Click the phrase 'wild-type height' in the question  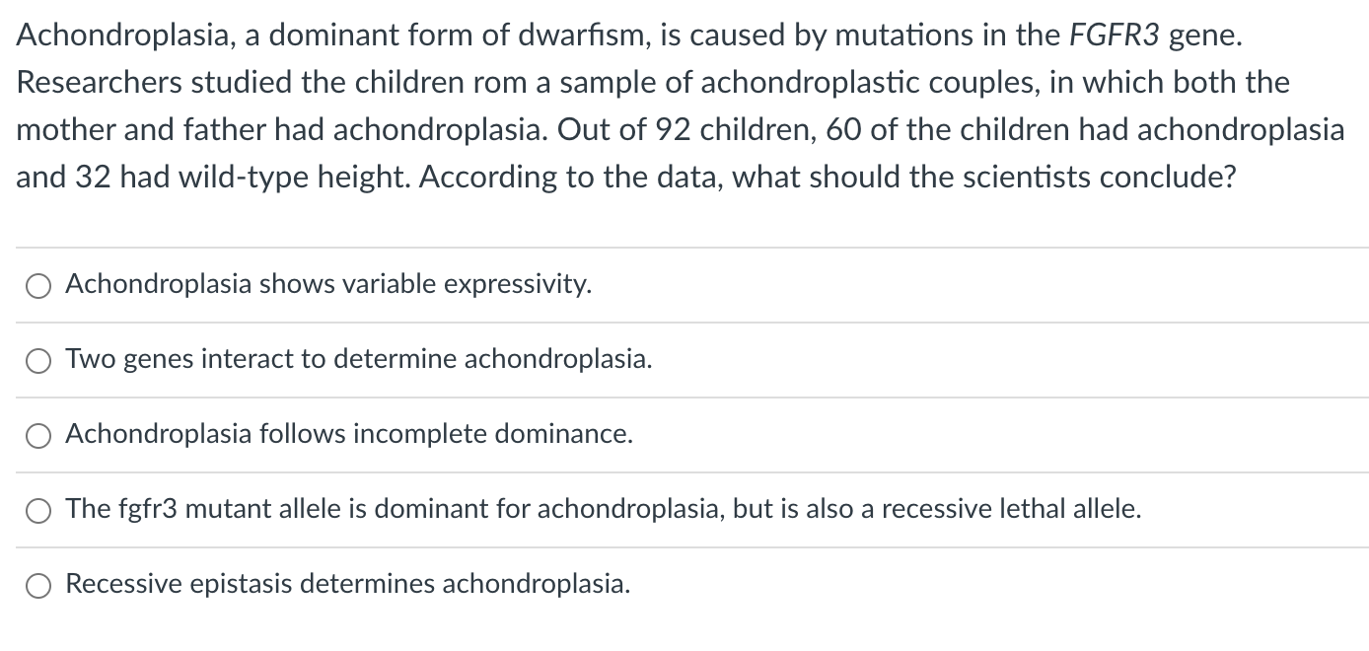266,178
